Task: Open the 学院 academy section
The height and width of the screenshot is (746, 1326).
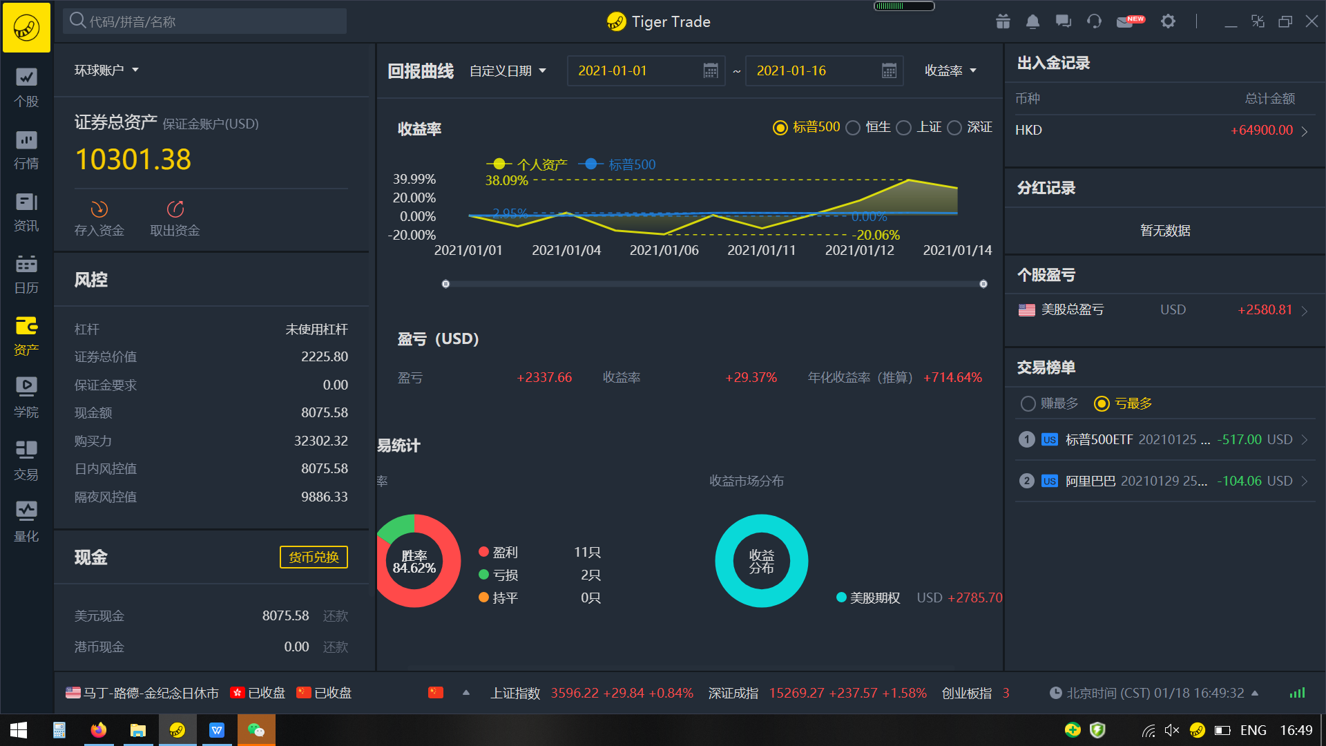Action: (x=26, y=399)
